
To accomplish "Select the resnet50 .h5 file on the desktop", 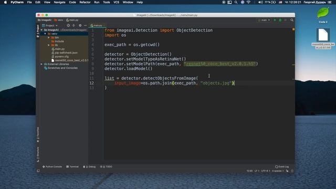I will coord(323,35).
